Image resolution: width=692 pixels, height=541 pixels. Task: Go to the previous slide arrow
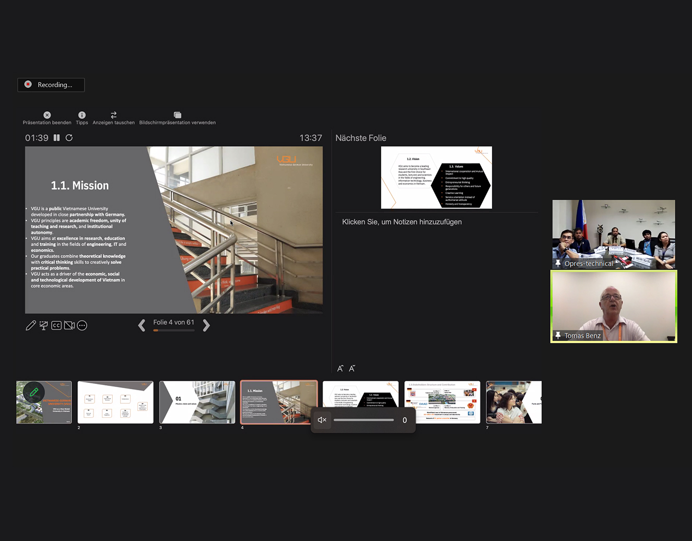(142, 326)
